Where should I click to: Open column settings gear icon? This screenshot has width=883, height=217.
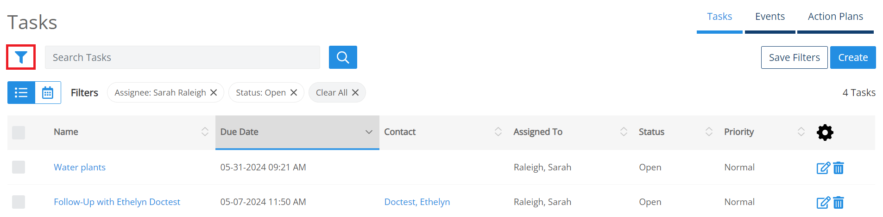click(825, 133)
